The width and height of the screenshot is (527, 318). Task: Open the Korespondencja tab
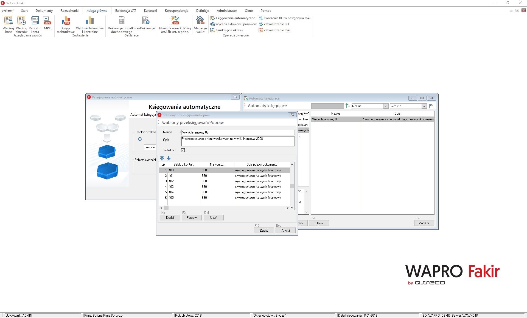pyautogui.click(x=176, y=11)
